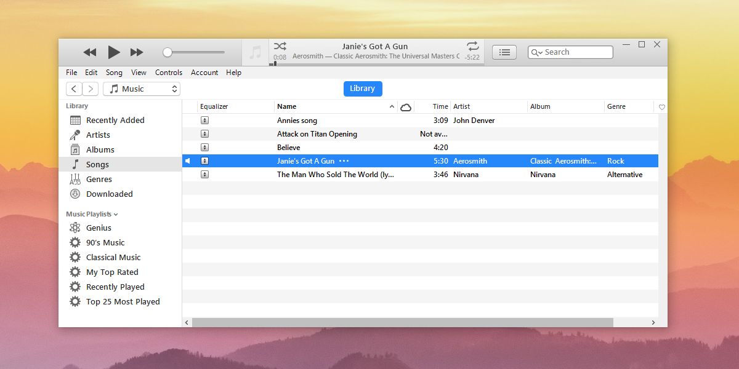Viewport: 739px width, 369px height.
Task: Open Downloaded in the sidebar
Action: pyautogui.click(x=120, y=194)
